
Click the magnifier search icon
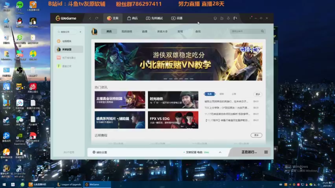263,31
